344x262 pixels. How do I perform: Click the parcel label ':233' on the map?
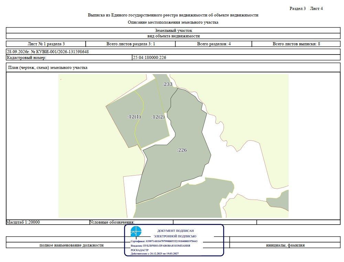point(167,84)
